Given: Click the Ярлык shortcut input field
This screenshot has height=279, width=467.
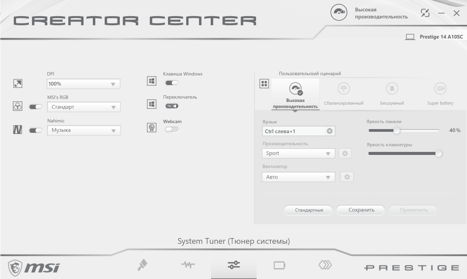Looking at the screenshot, I should point(298,131).
